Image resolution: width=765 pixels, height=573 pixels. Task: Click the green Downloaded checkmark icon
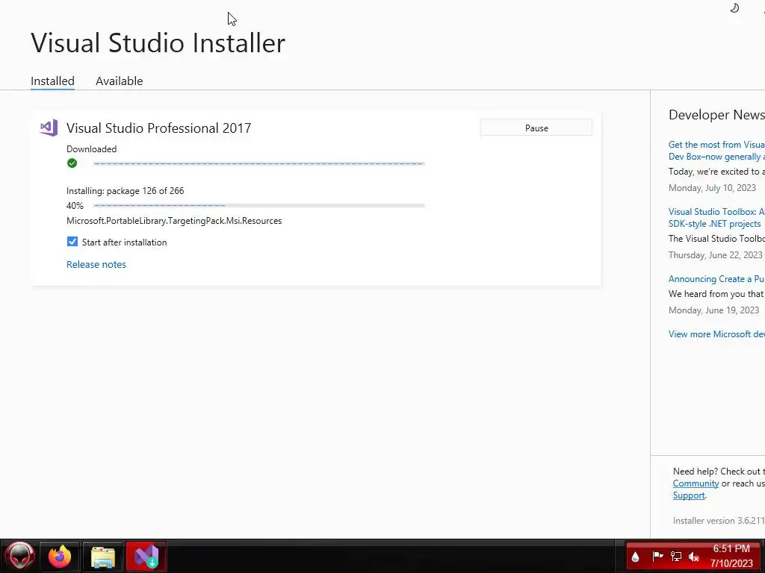[x=72, y=163]
